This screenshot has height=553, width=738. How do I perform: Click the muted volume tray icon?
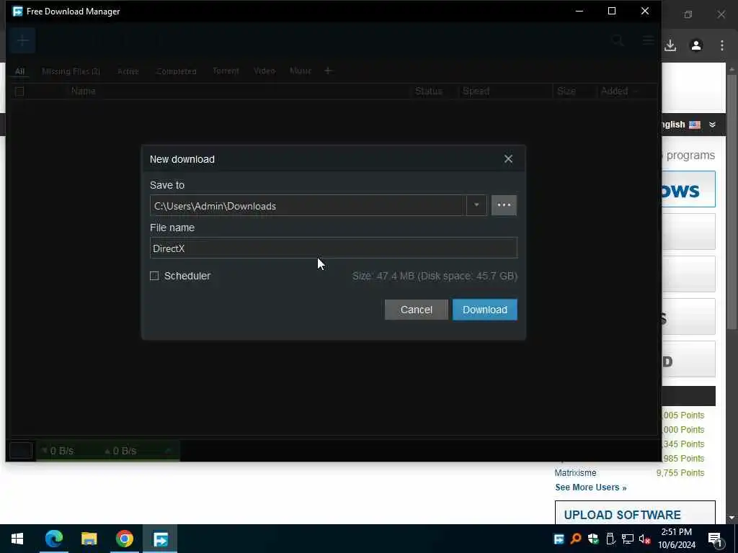645,539
